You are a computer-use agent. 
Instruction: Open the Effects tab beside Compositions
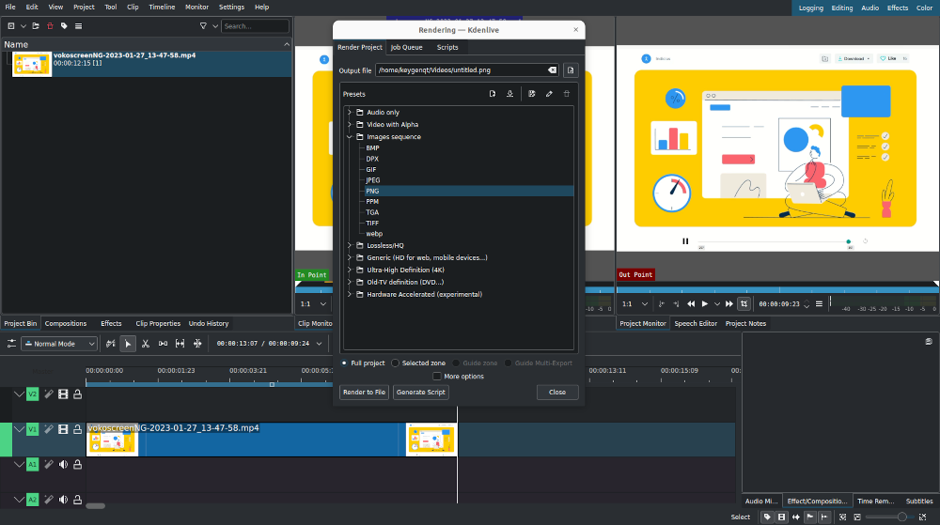click(111, 323)
